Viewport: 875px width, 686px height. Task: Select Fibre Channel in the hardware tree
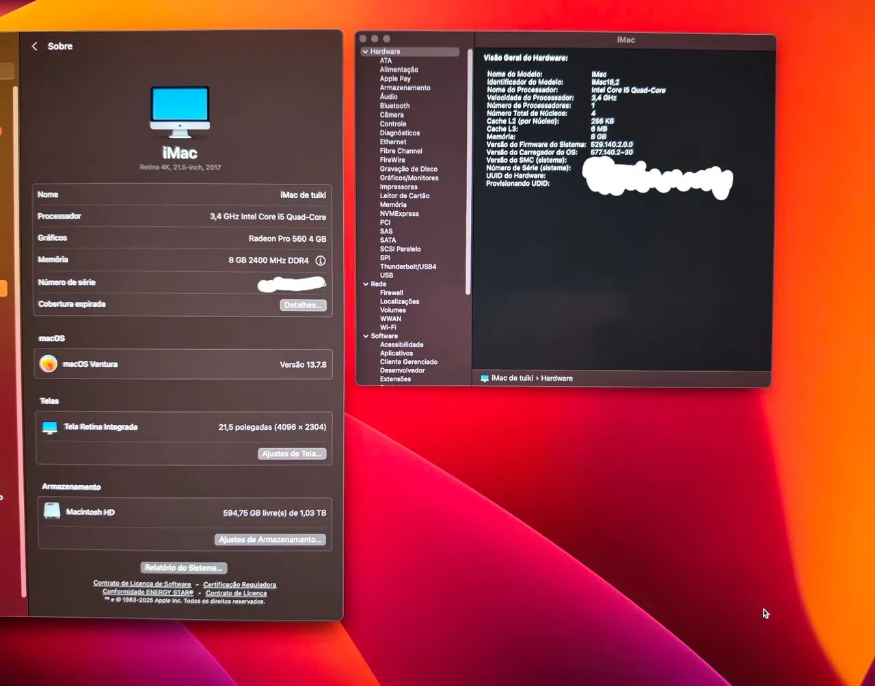pyautogui.click(x=401, y=151)
